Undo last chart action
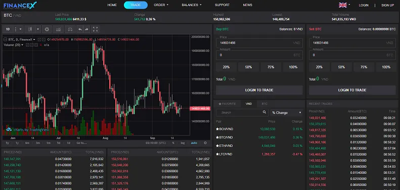Image resolution: width=400 pixels, height=190 pixels. [x=80, y=29]
